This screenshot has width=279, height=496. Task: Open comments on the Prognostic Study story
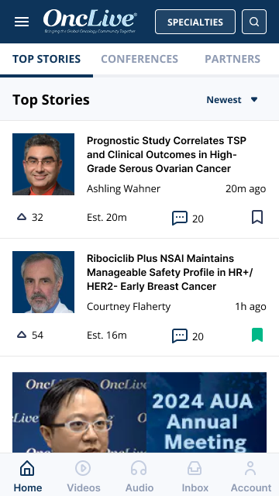click(180, 218)
